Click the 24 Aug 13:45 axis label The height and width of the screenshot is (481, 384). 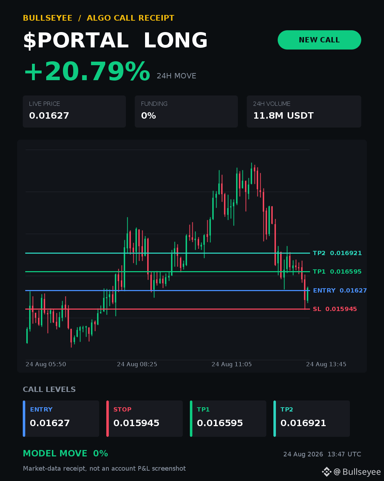coord(326,364)
